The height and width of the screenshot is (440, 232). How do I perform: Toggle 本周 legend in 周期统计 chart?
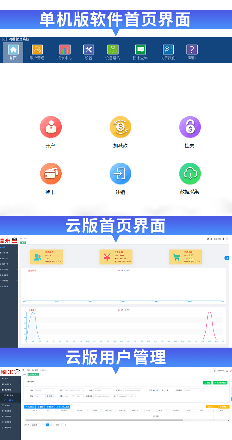coord(127,270)
